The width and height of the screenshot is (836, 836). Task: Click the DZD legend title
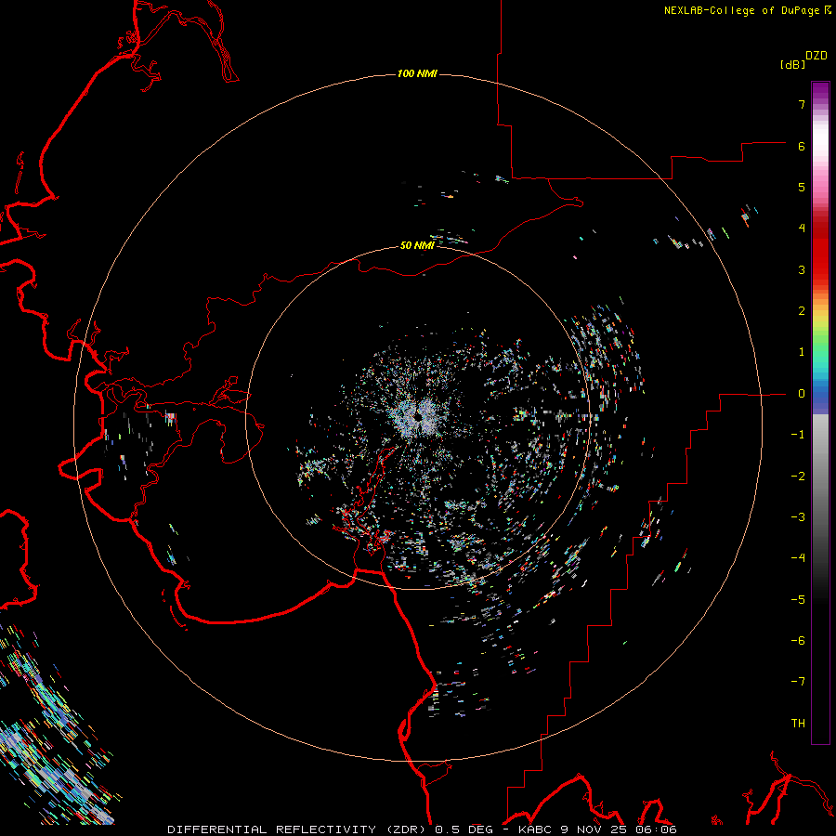click(x=816, y=56)
